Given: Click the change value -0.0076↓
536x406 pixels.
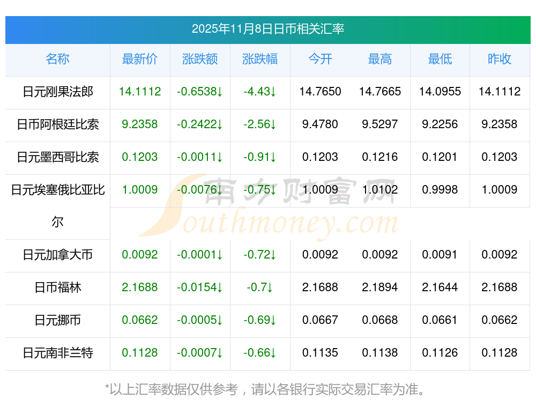Looking at the screenshot, I should coord(200,189).
